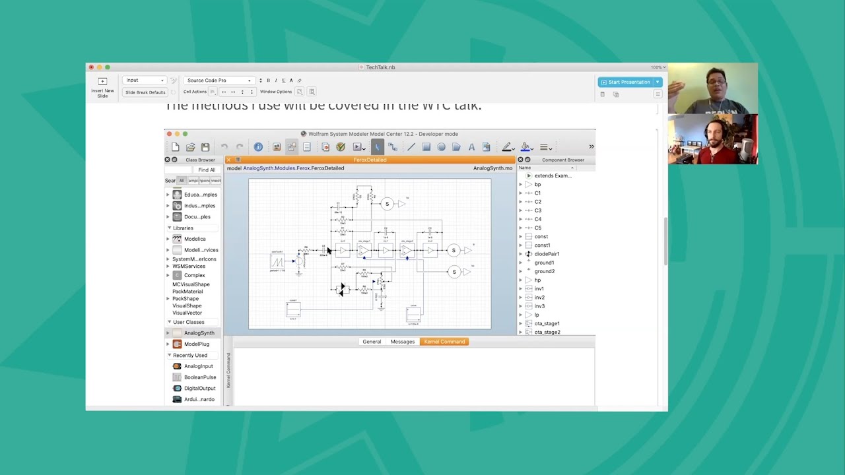This screenshot has width=845, height=475.
Task: Select DigitalOutput under Recently Used
Action: pos(199,389)
